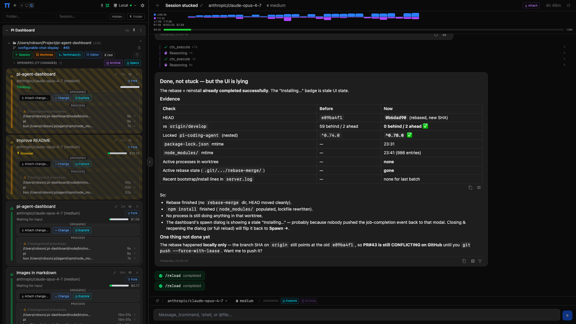Image resolution: width=576 pixels, height=324 pixels.
Task: Open the configurable-chat-display branch link
Action: tap(38, 48)
